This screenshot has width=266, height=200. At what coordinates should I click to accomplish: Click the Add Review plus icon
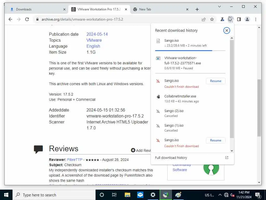coord(133,150)
